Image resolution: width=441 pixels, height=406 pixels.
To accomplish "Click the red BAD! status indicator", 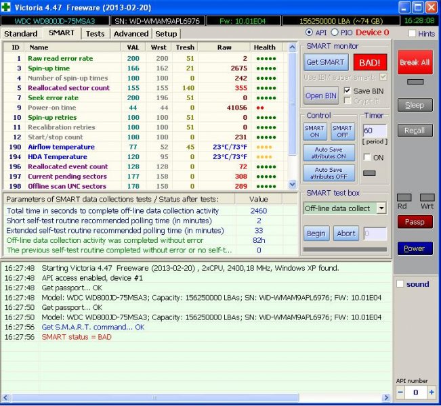I will click(370, 62).
